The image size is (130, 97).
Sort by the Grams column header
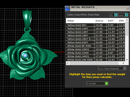(x=100, y=21)
